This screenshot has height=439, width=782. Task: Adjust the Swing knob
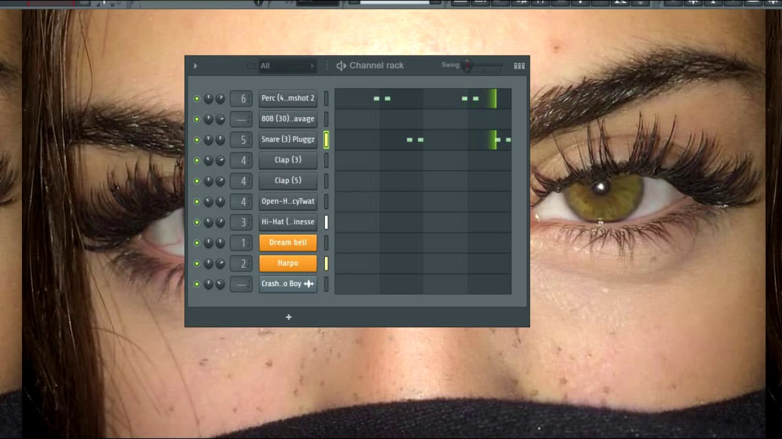tap(467, 65)
